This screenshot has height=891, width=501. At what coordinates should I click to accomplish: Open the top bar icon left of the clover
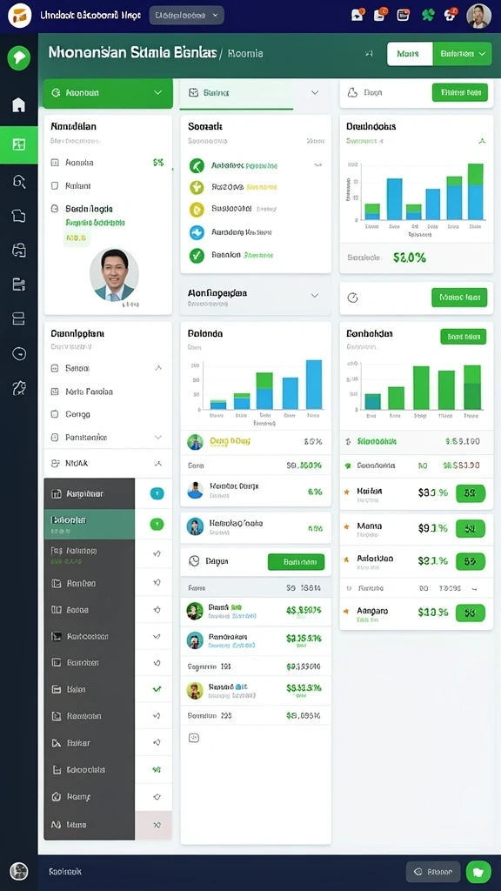[x=404, y=16]
